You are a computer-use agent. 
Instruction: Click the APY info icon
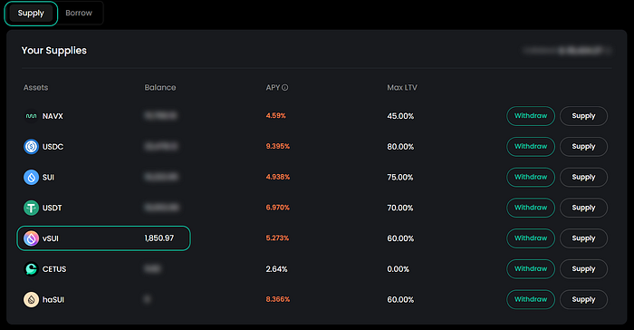point(285,87)
